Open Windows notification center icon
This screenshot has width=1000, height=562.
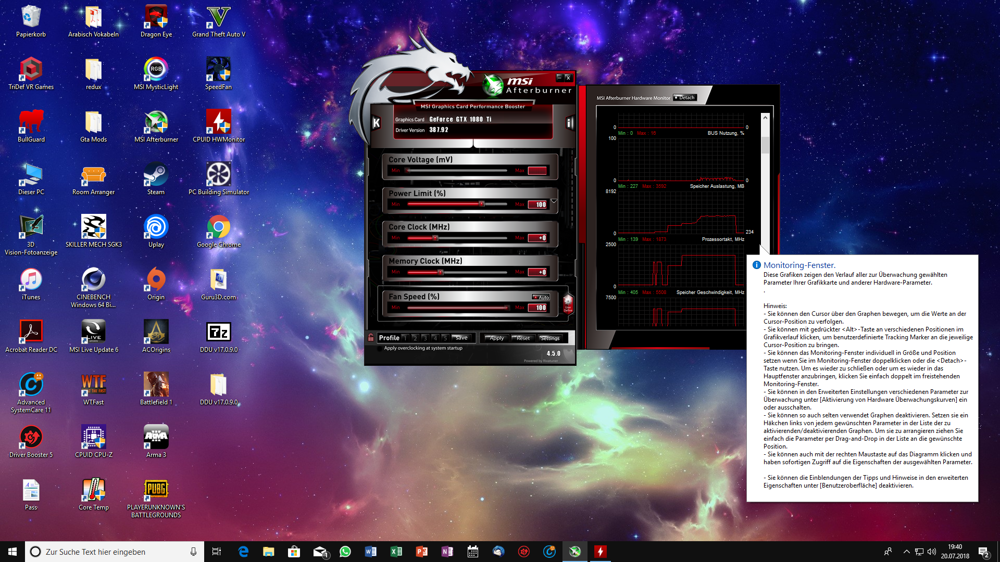click(x=983, y=552)
